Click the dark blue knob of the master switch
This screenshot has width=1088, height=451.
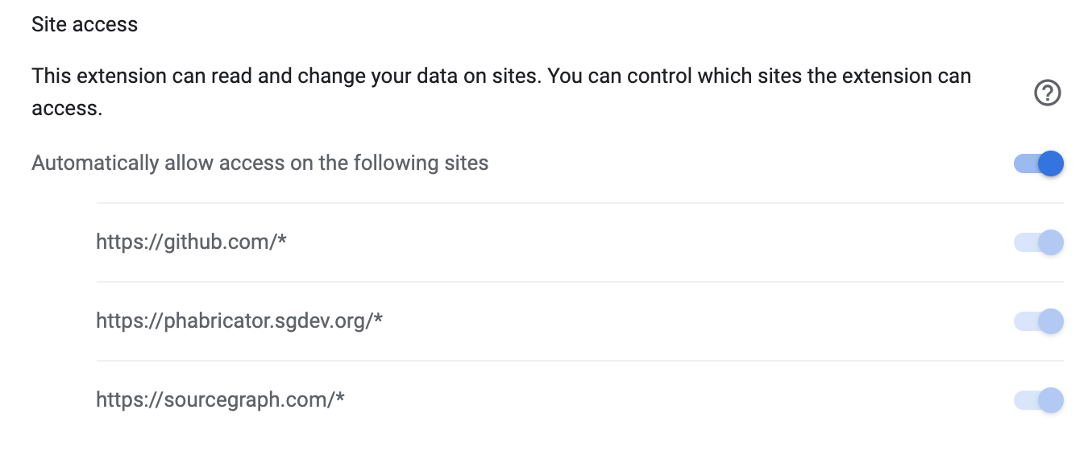[x=1051, y=163]
